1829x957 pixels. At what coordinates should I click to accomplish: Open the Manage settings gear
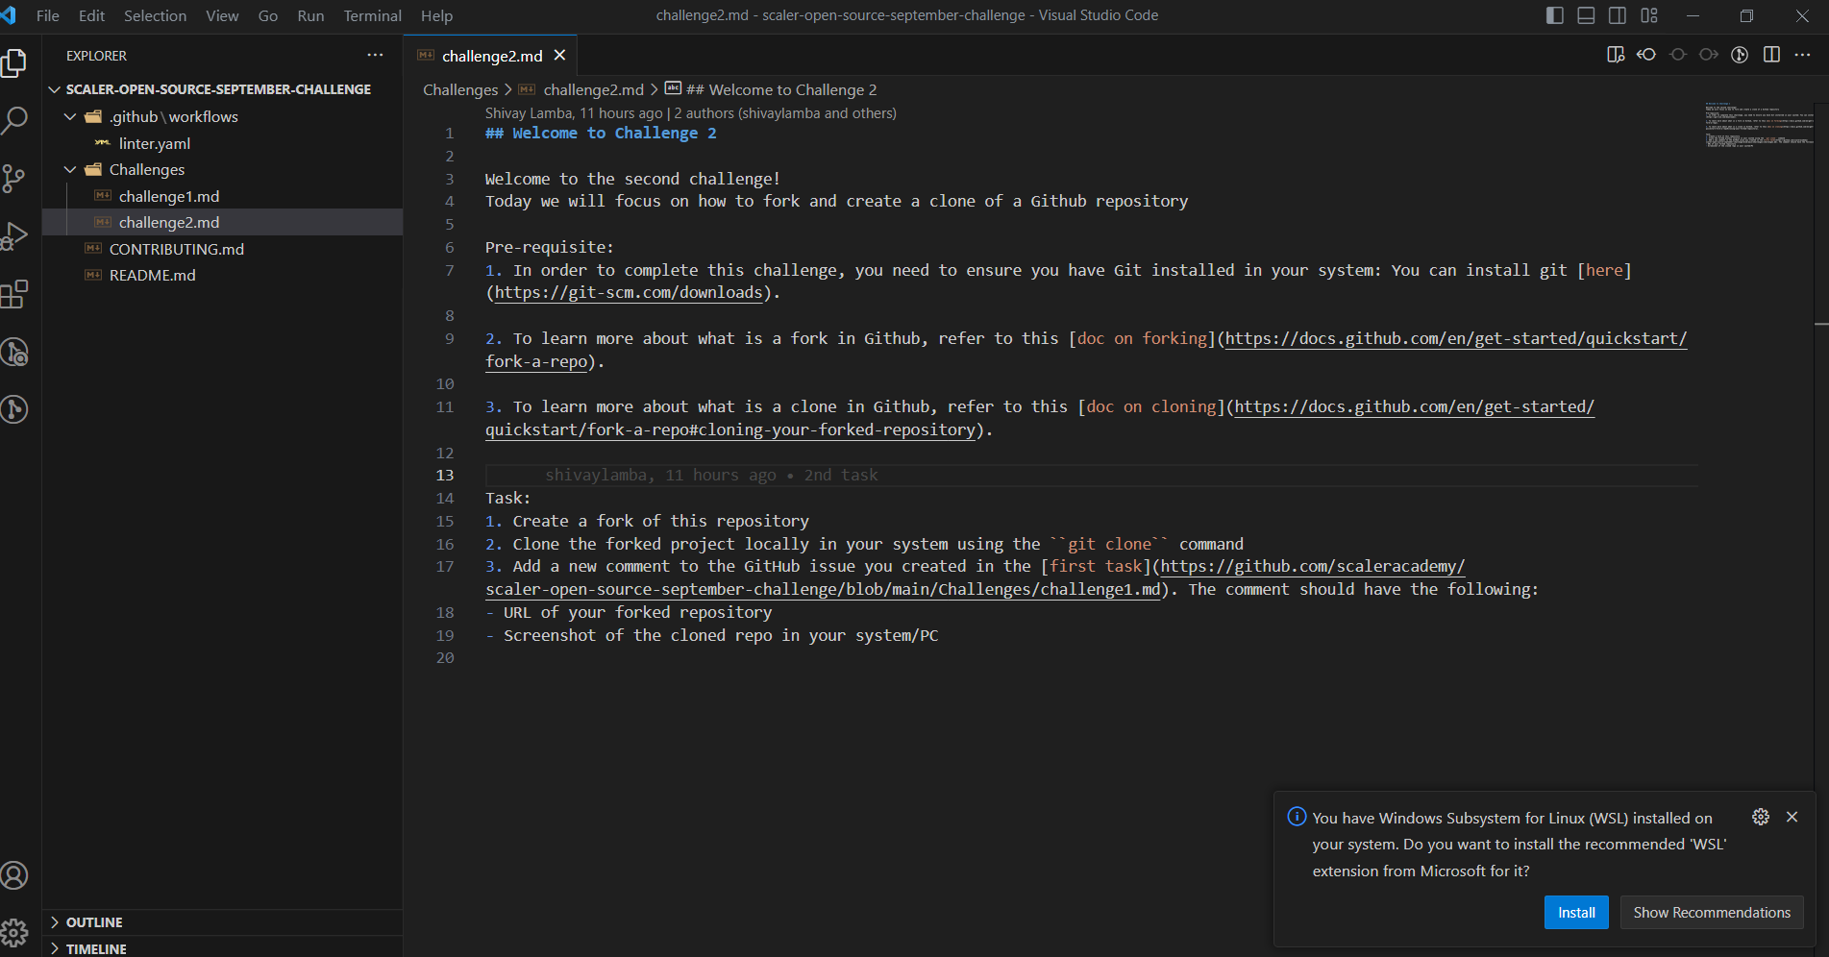coord(16,931)
